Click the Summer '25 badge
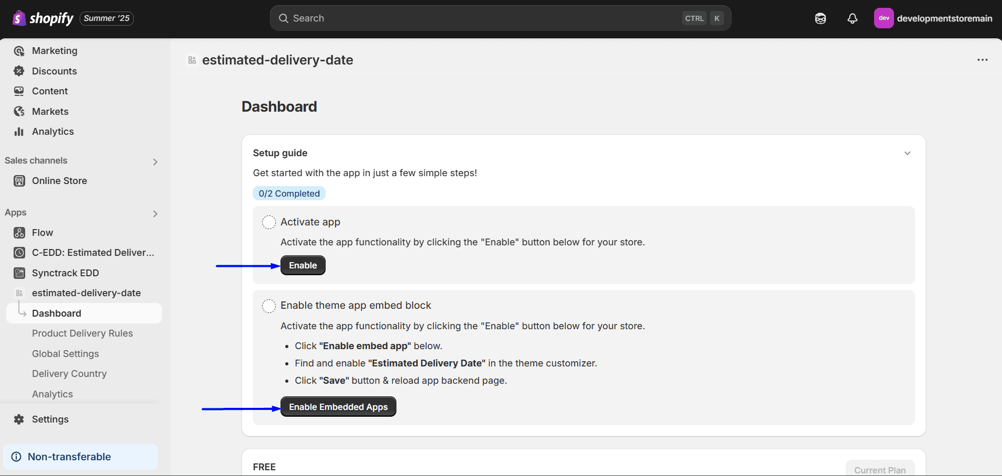Screen dimensions: 1002x476 106,18
